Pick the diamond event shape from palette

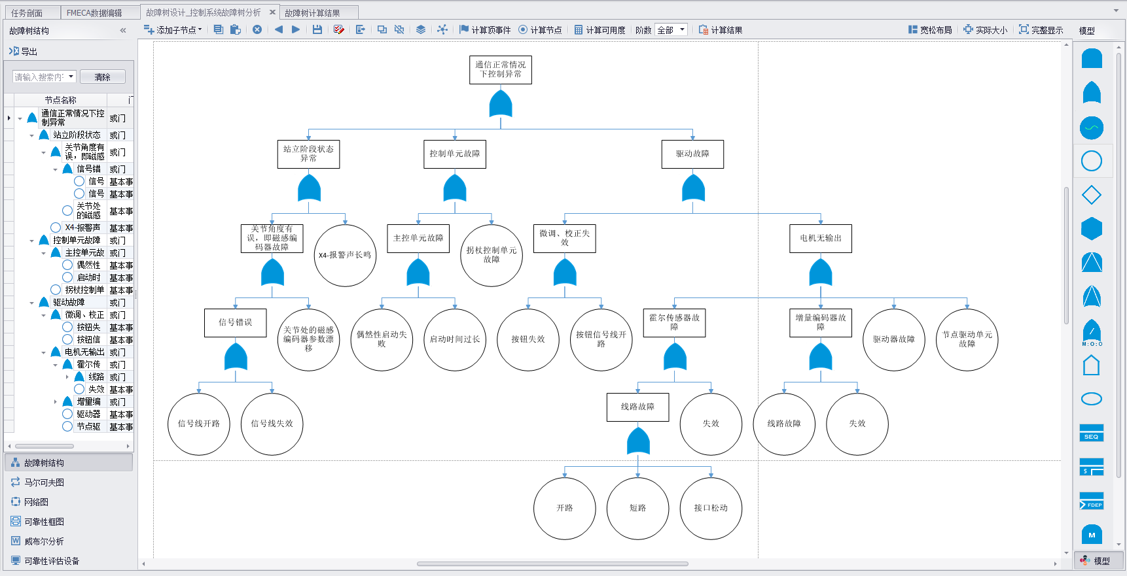1091,195
